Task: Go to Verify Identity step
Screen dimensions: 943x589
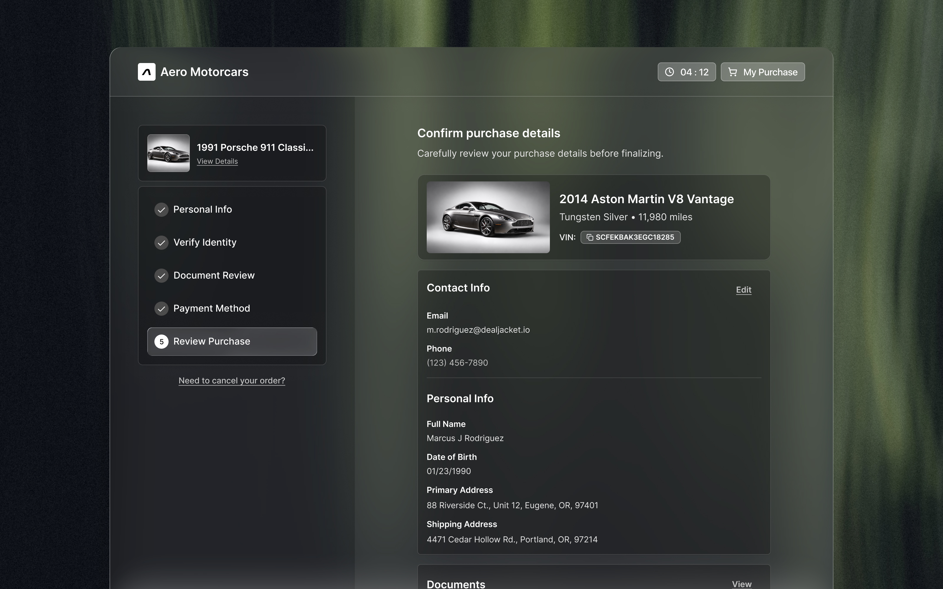Action: 232,243
